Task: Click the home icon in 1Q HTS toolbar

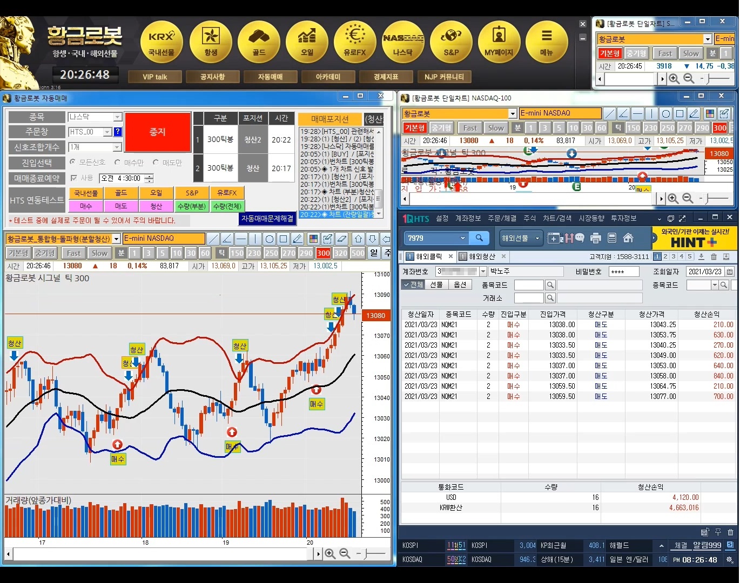Action: pos(628,238)
